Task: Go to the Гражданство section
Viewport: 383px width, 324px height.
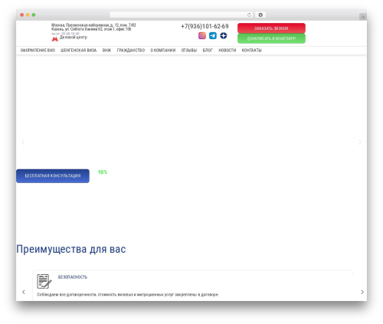Action: coord(131,51)
